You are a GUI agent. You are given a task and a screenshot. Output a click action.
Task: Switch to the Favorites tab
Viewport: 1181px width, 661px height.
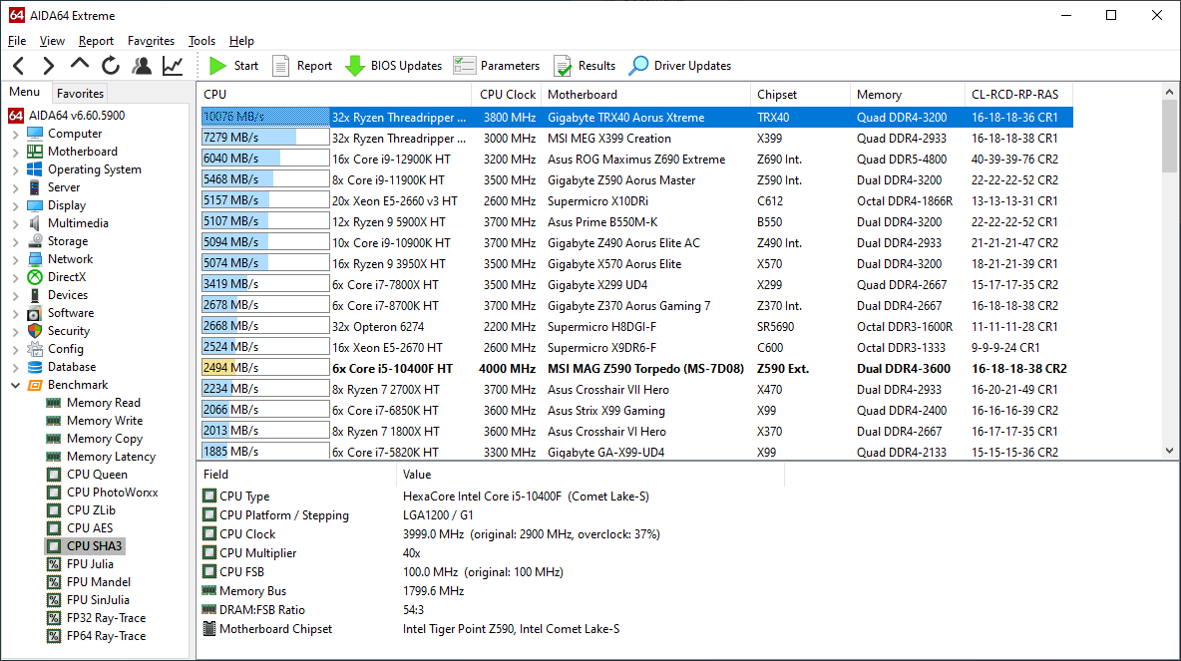click(80, 93)
